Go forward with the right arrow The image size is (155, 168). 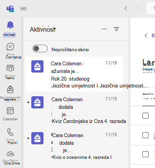point(138,8)
